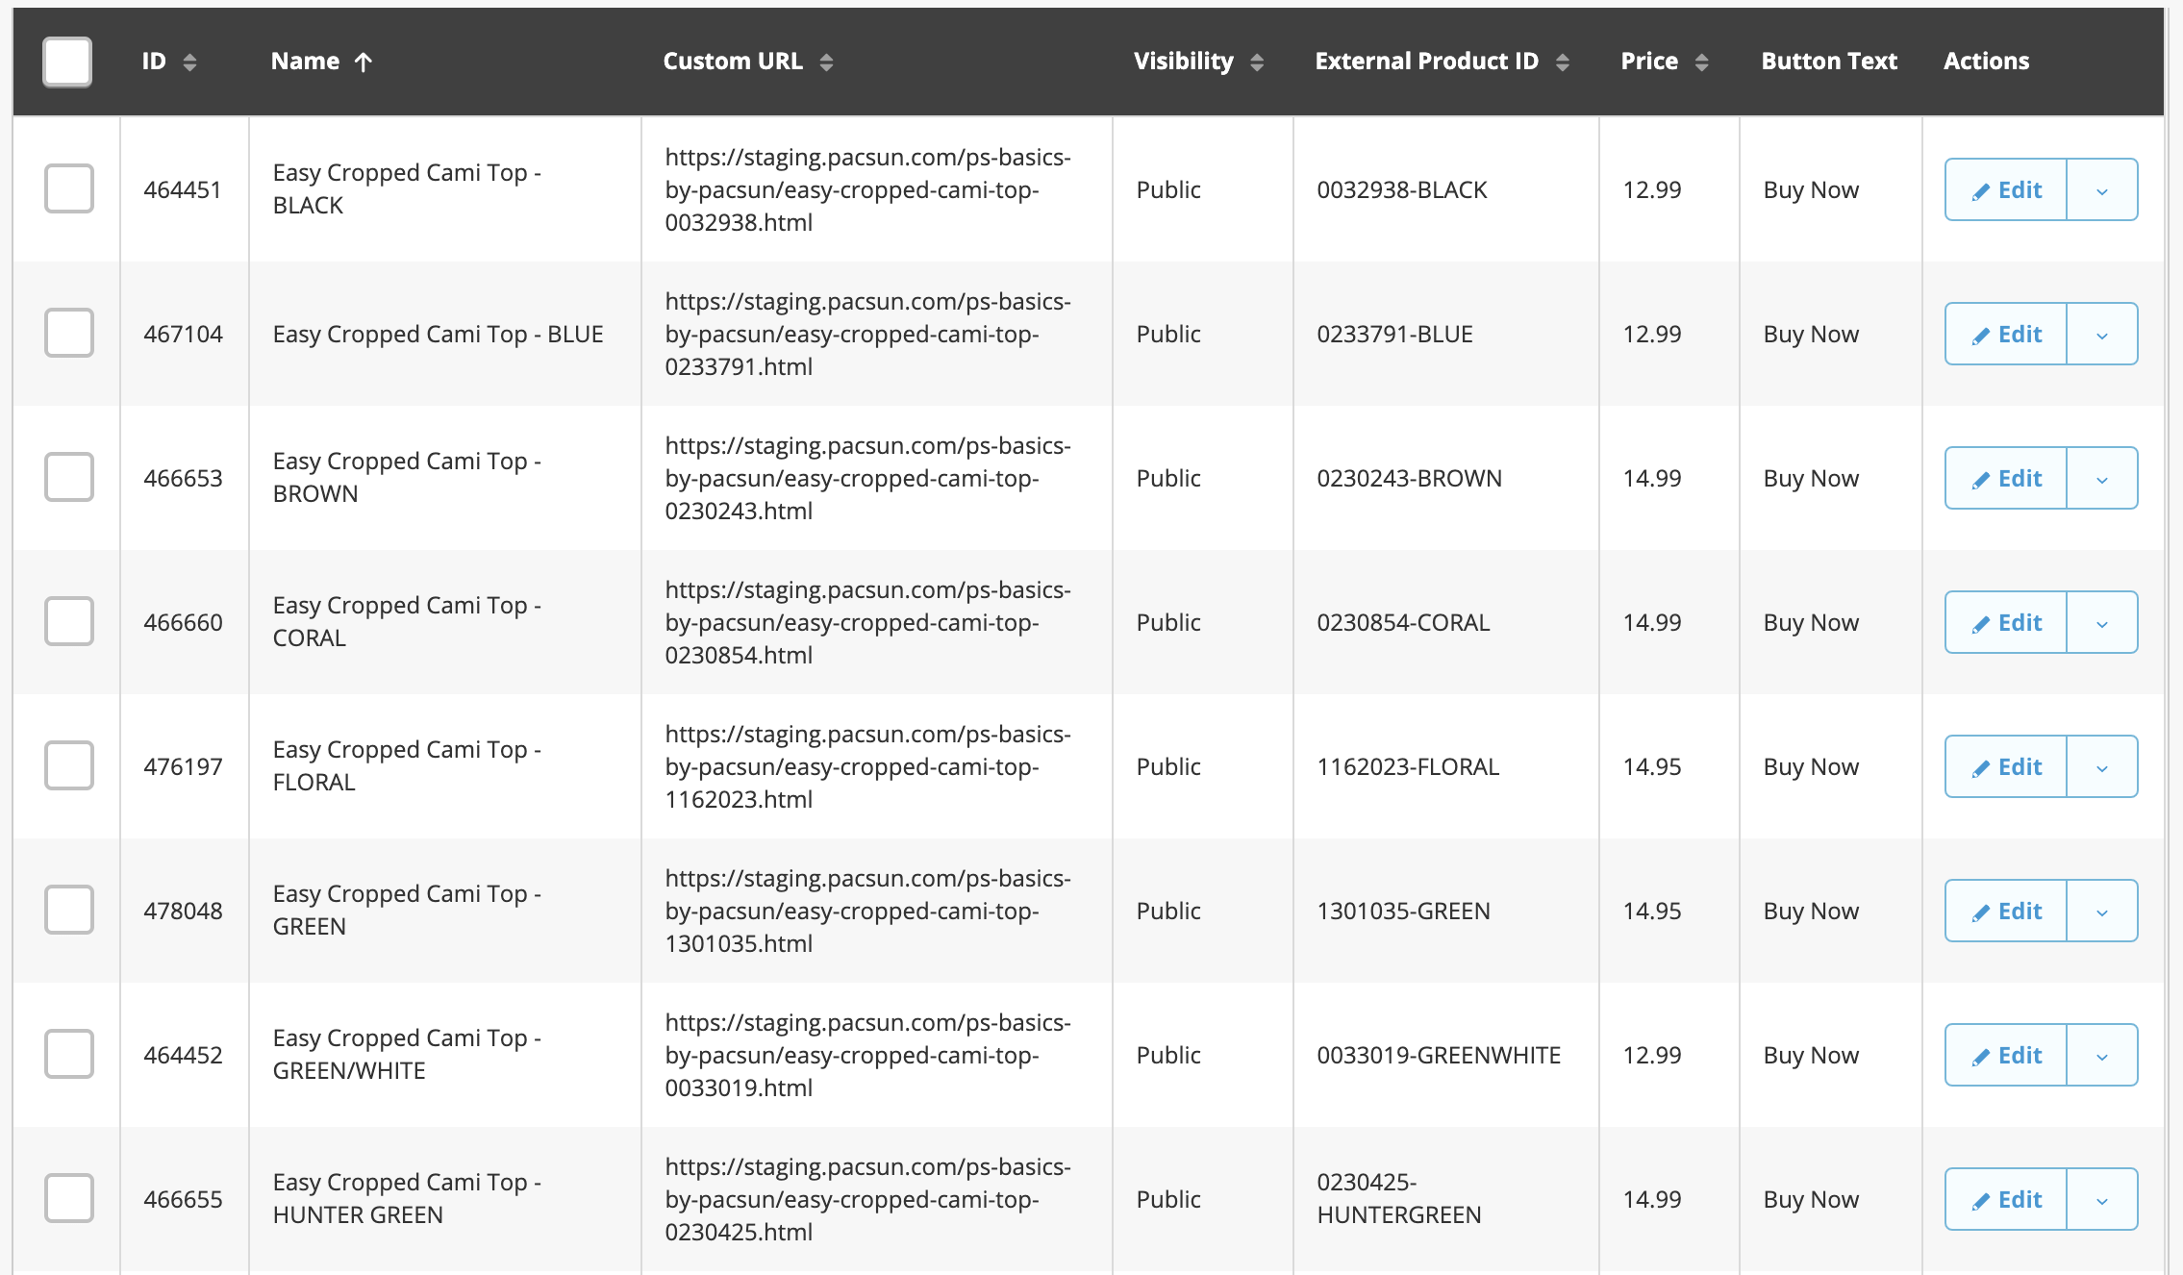Check the box for product 467104

coord(69,333)
